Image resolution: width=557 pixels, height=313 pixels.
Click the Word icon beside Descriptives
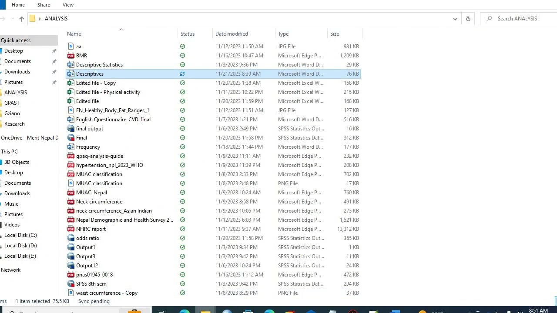[70, 74]
